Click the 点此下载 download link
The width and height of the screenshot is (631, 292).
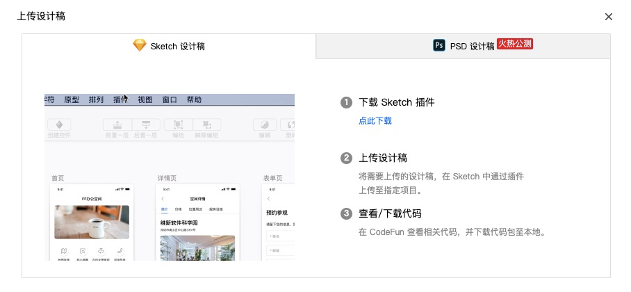375,121
